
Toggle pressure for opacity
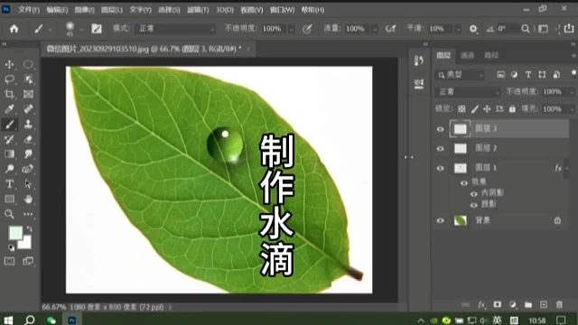(307, 29)
